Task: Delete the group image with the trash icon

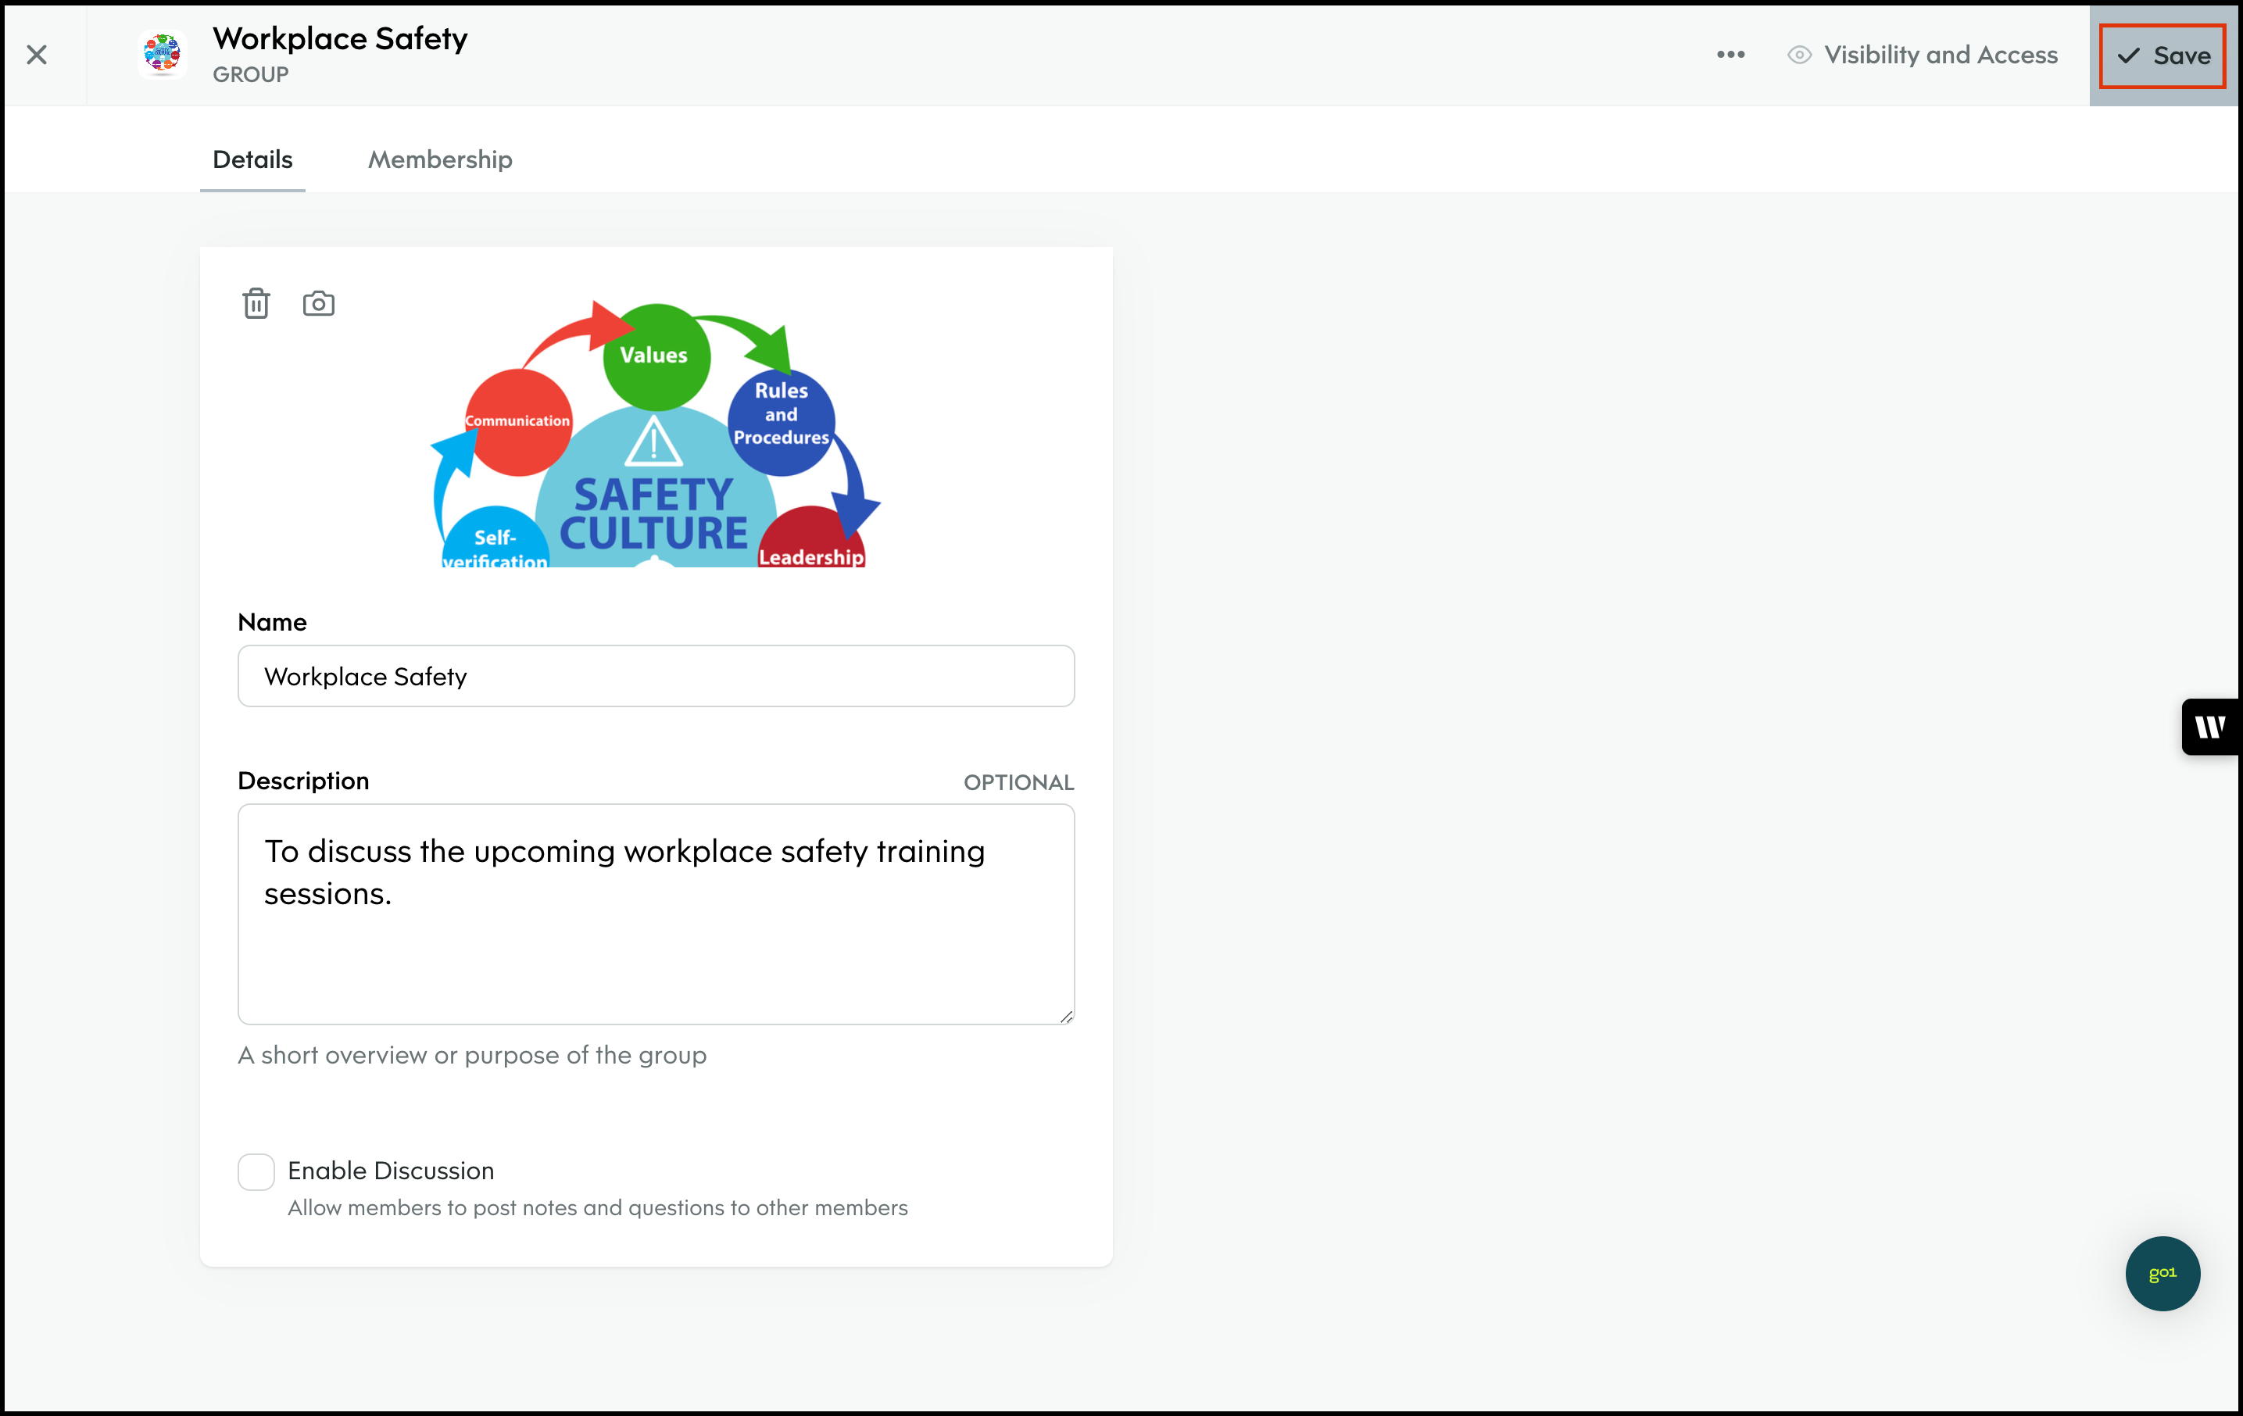Action: pyautogui.click(x=256, y=304)
